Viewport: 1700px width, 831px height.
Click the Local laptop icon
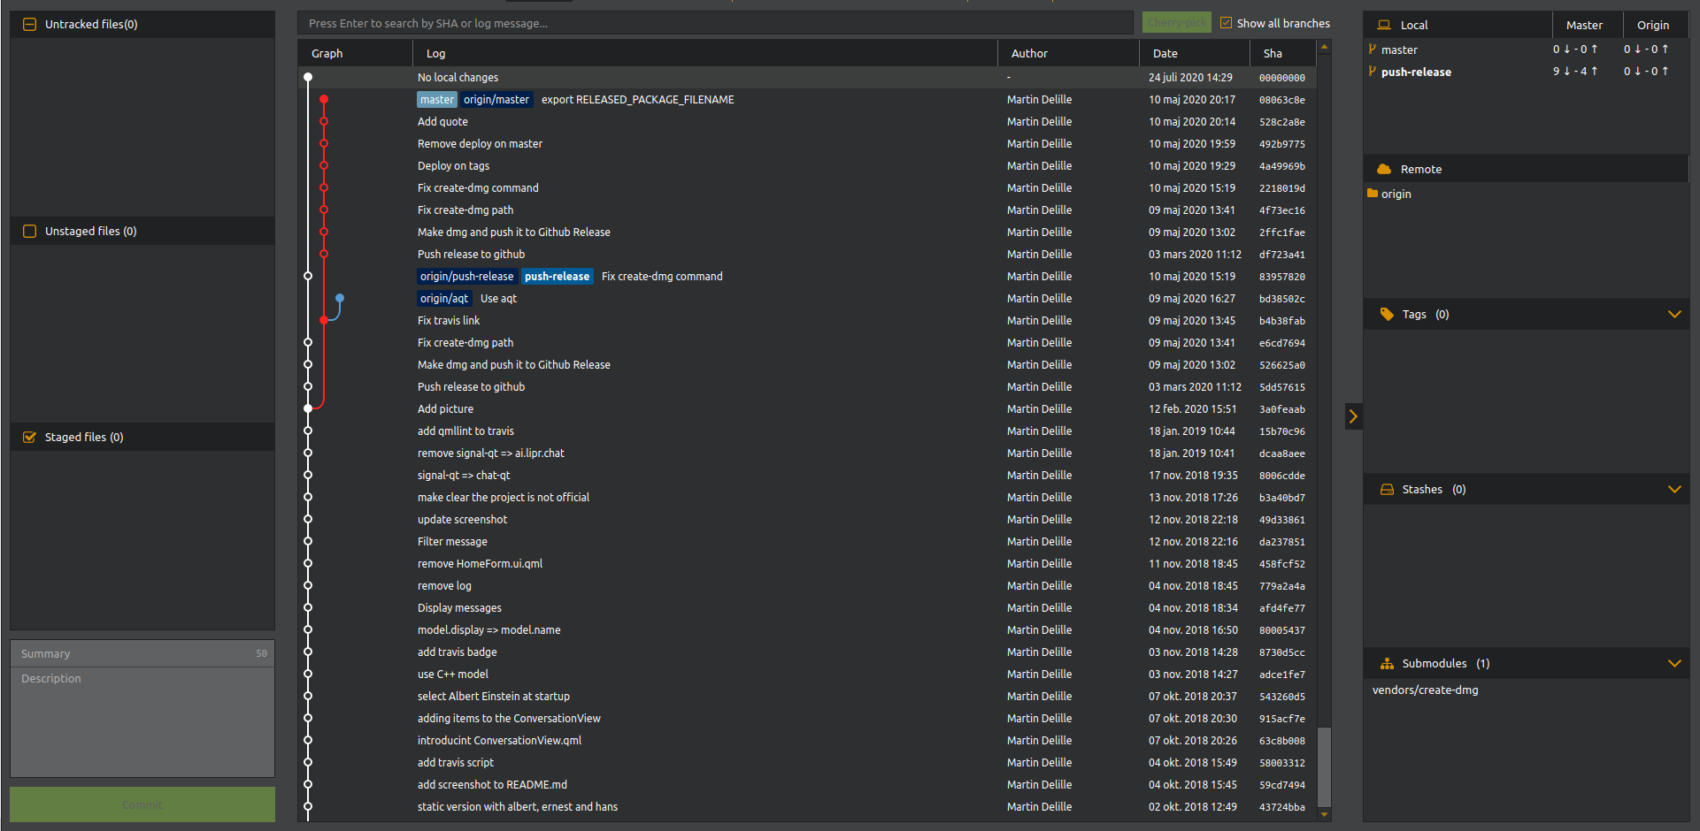coord(1384,25)
